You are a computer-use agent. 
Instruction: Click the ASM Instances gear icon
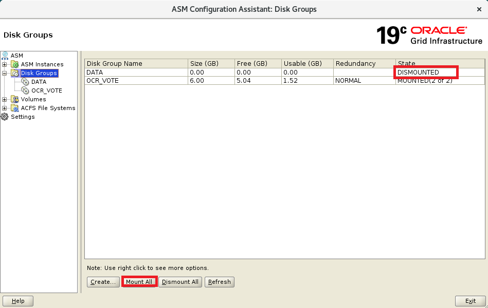pos(15,64)
